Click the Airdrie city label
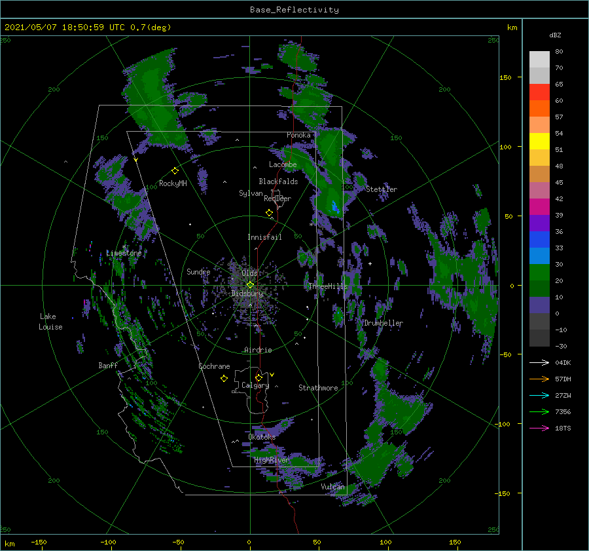The image size is (589, 551). coord(258,350)
